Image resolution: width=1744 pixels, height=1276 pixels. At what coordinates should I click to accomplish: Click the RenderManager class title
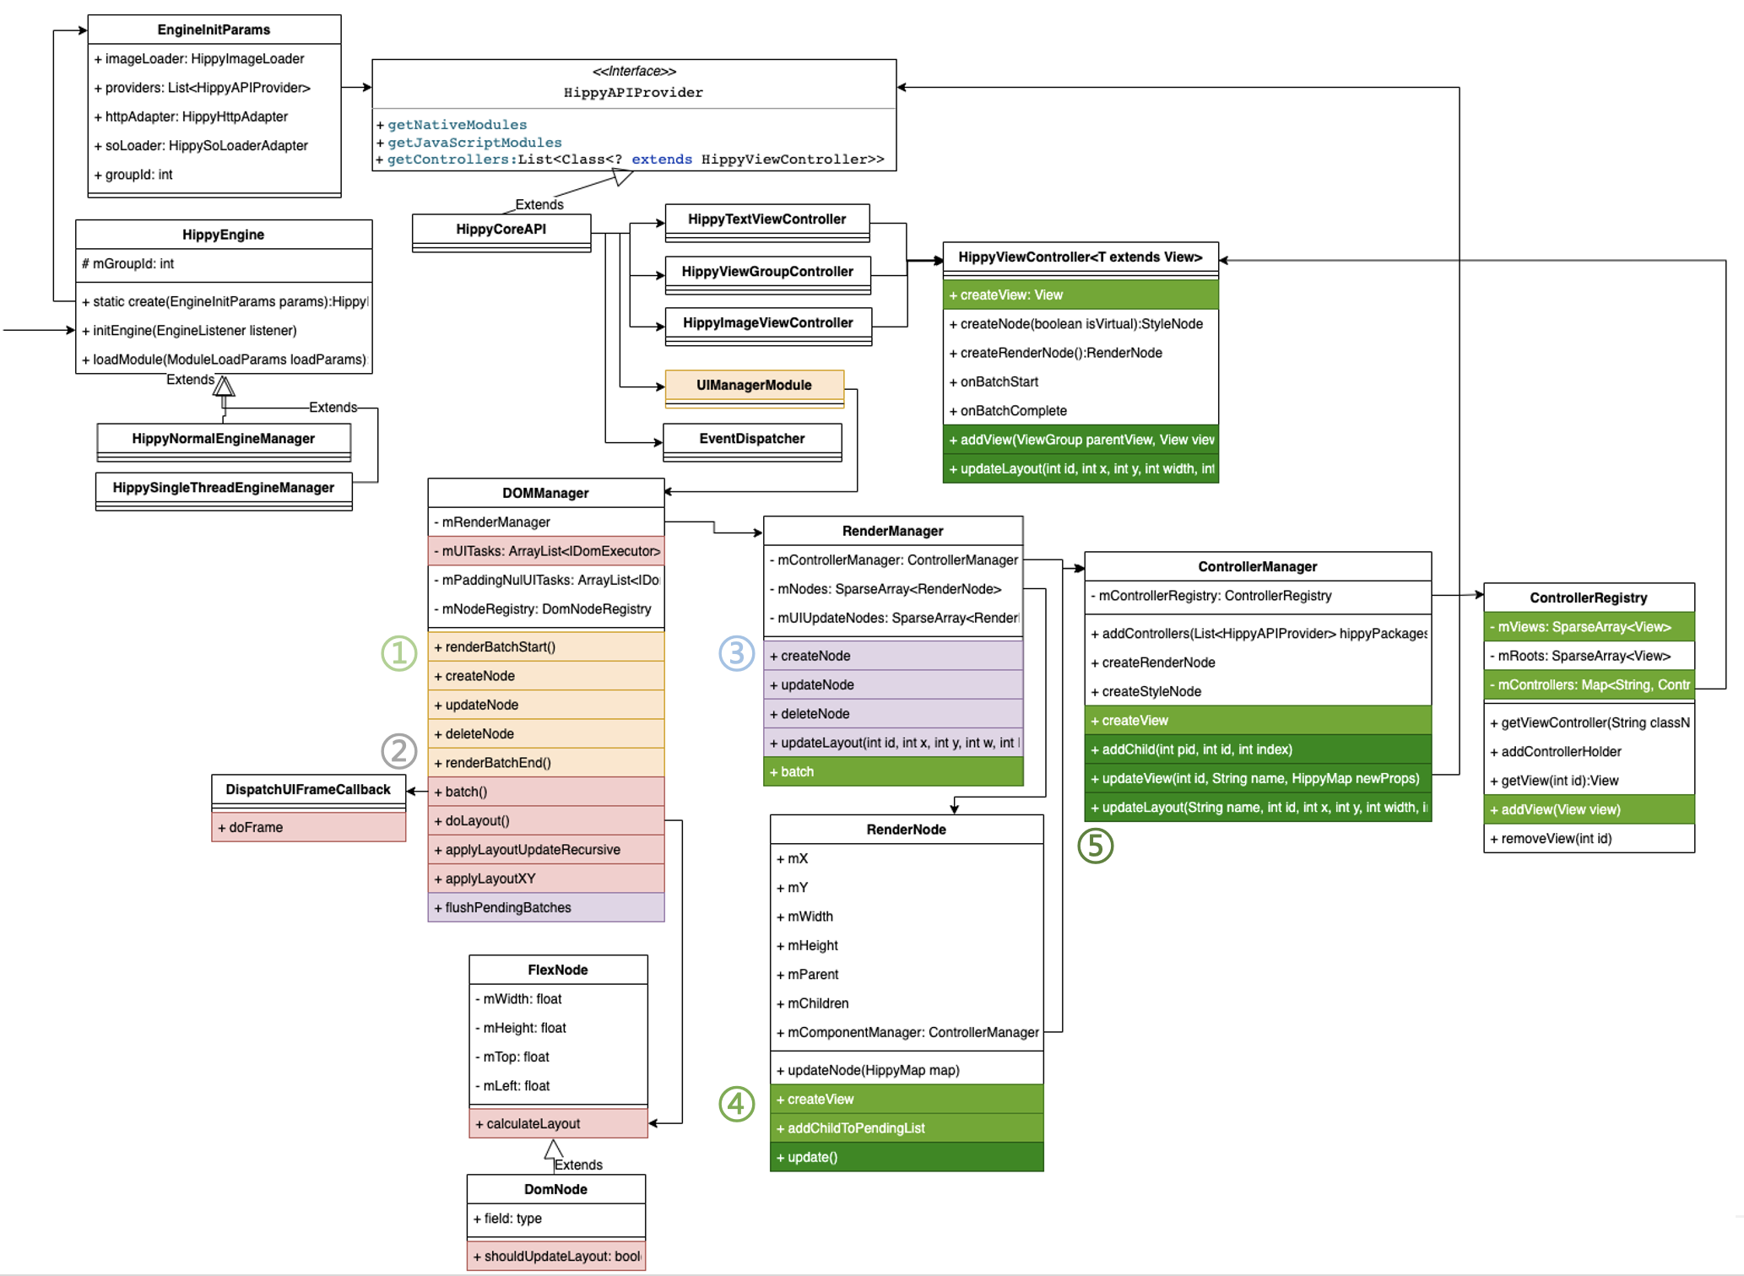click(893, 531)
